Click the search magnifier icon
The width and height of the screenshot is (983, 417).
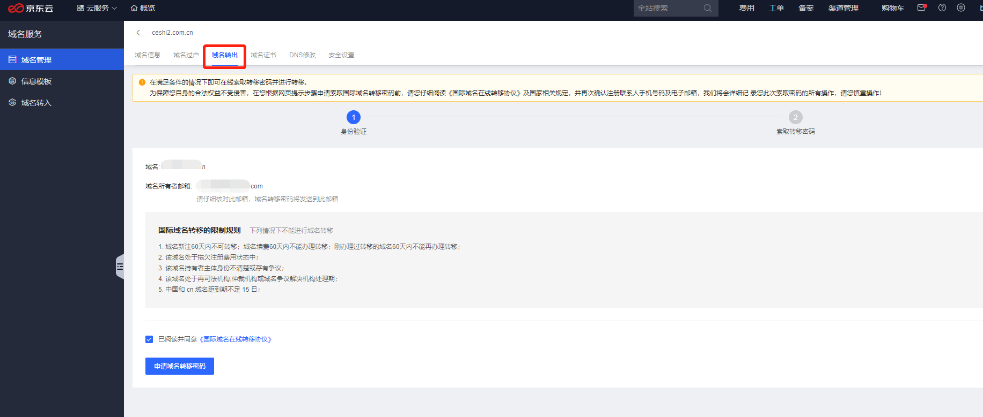click(707, 8)
